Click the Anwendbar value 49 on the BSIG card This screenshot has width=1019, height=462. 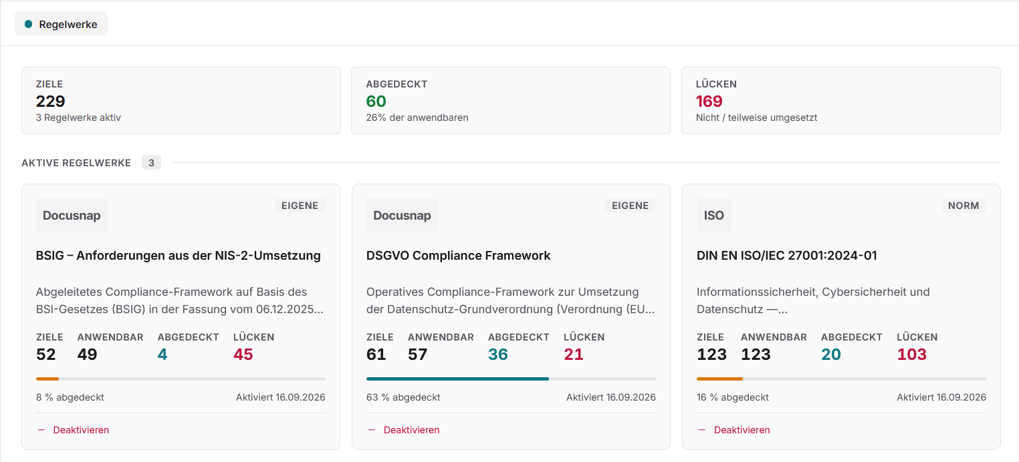point(88,355)
